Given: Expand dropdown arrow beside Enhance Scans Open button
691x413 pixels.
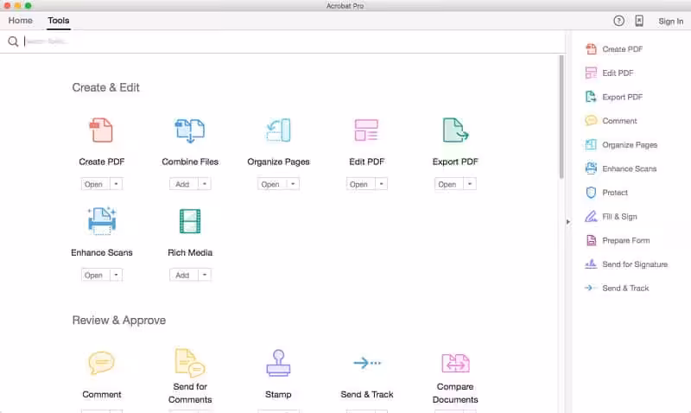Looking at the screenshot, I should [x=116, y=275].
